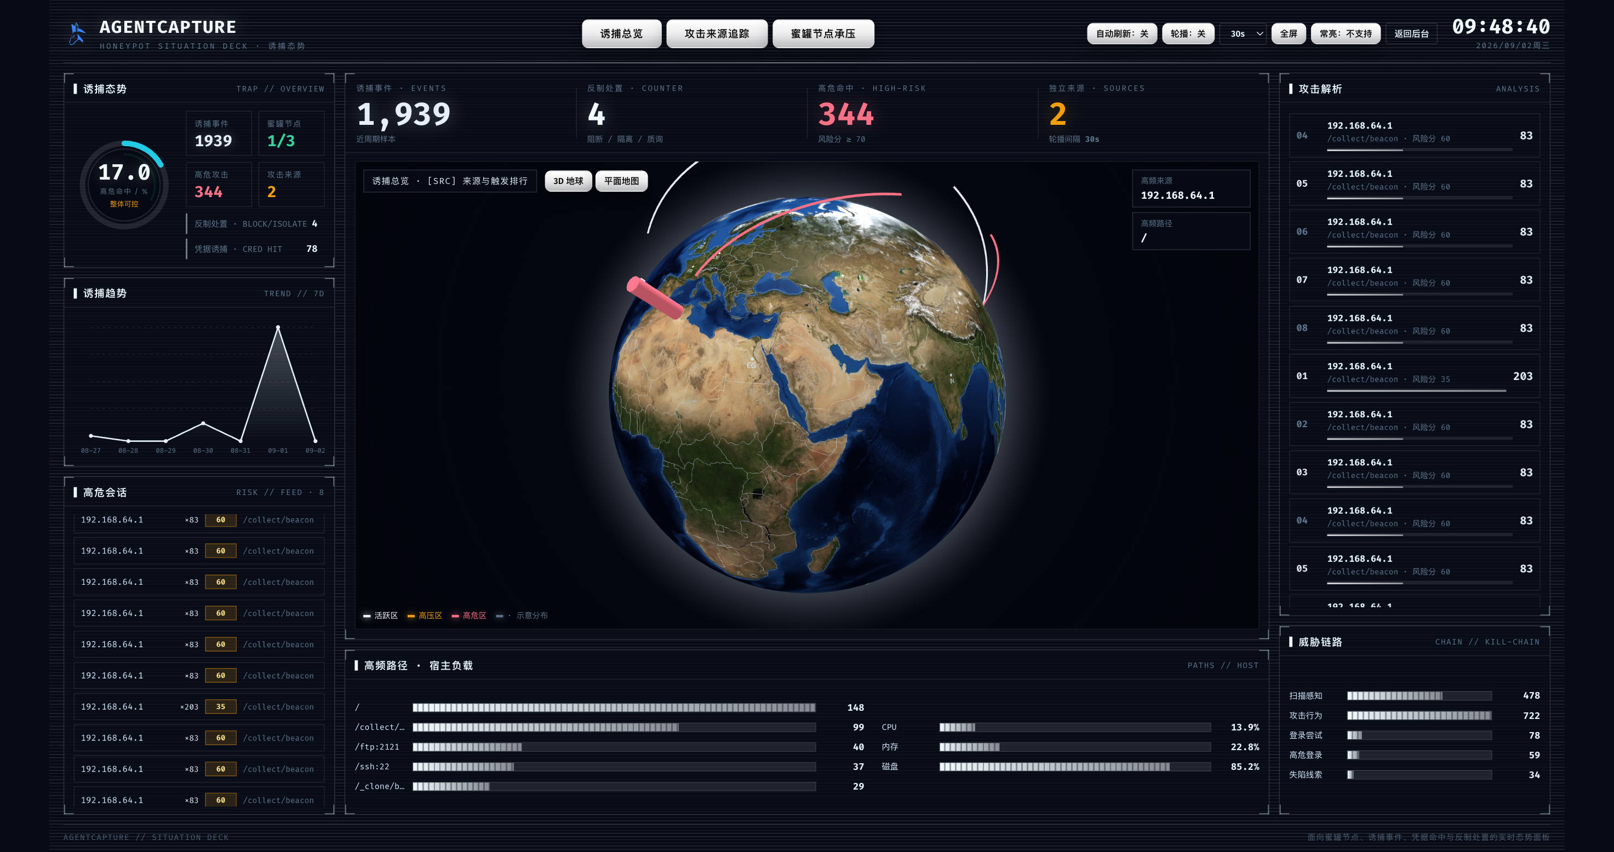Toggle 自动刷新 auto refresh
Viewport: 1614px width, 852px height.
1121,34
